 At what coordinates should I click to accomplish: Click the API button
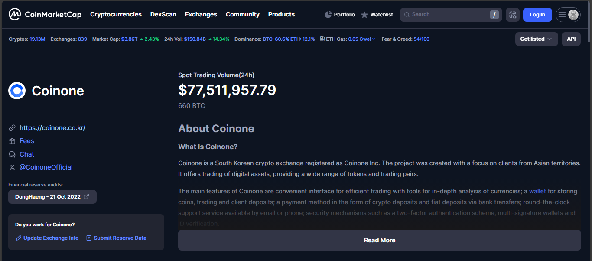tap(571, 39)
